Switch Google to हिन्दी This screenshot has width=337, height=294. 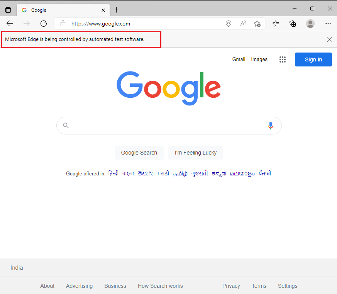point(113,173)
